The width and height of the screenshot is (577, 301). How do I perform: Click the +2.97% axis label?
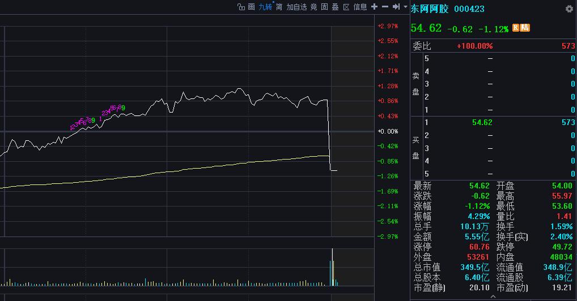click(x=388, y=26)
